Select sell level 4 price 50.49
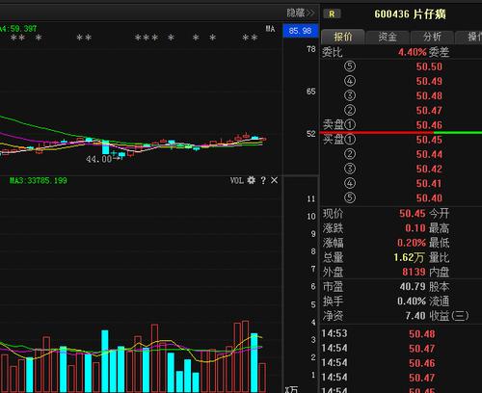Viewport: 482px width, 393px height. [x=429, y=81]
